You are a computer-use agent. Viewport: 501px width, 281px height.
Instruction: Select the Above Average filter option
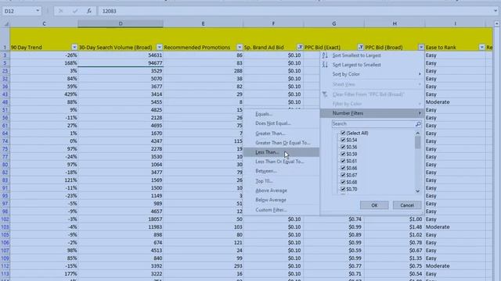pos(281,190)
